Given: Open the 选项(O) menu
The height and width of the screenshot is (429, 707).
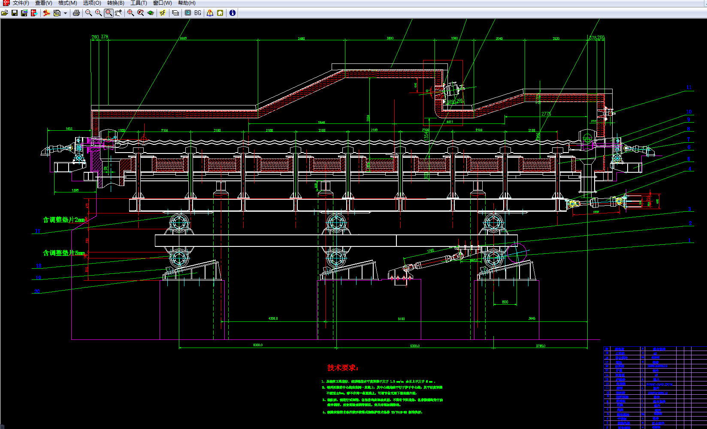Looking at the screenshot, I should tap(92, 3).
